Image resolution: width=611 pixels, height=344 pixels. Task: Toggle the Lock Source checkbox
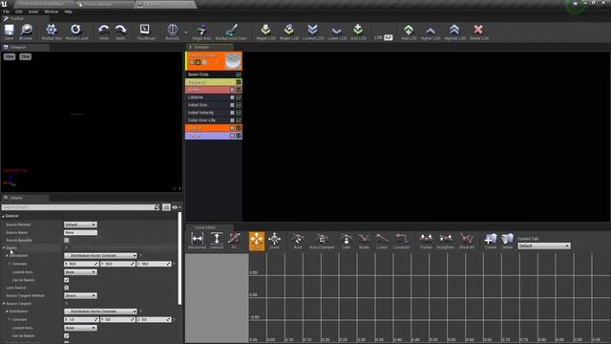click(66, 288)
